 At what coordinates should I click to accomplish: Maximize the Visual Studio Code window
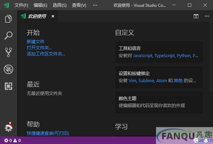(x=190, y=5)
